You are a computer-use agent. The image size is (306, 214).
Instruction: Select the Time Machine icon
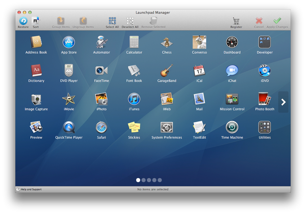[x=232, y=127]
